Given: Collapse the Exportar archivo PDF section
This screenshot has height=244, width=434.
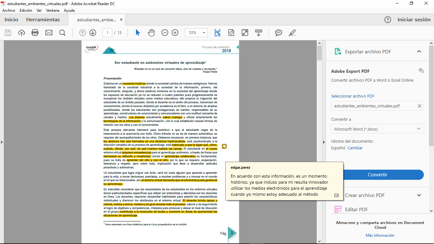Looking at the screenshot, I should click(419, 51).
